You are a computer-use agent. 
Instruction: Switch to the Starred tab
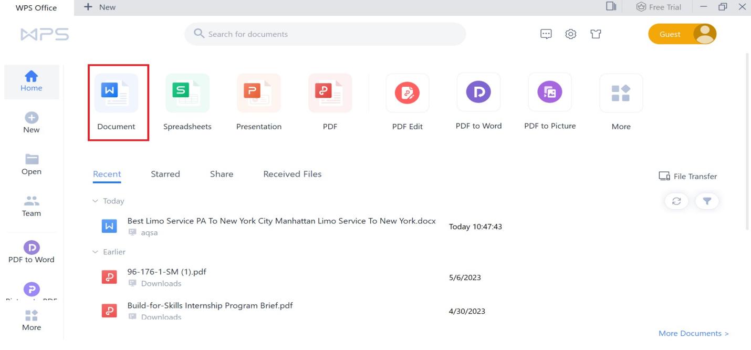(165, 173)
